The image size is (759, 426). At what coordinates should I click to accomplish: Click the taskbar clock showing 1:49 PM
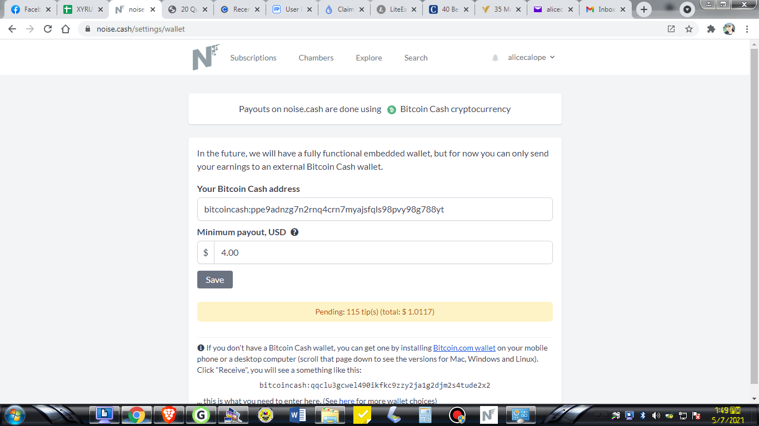[x=728, y=415]
